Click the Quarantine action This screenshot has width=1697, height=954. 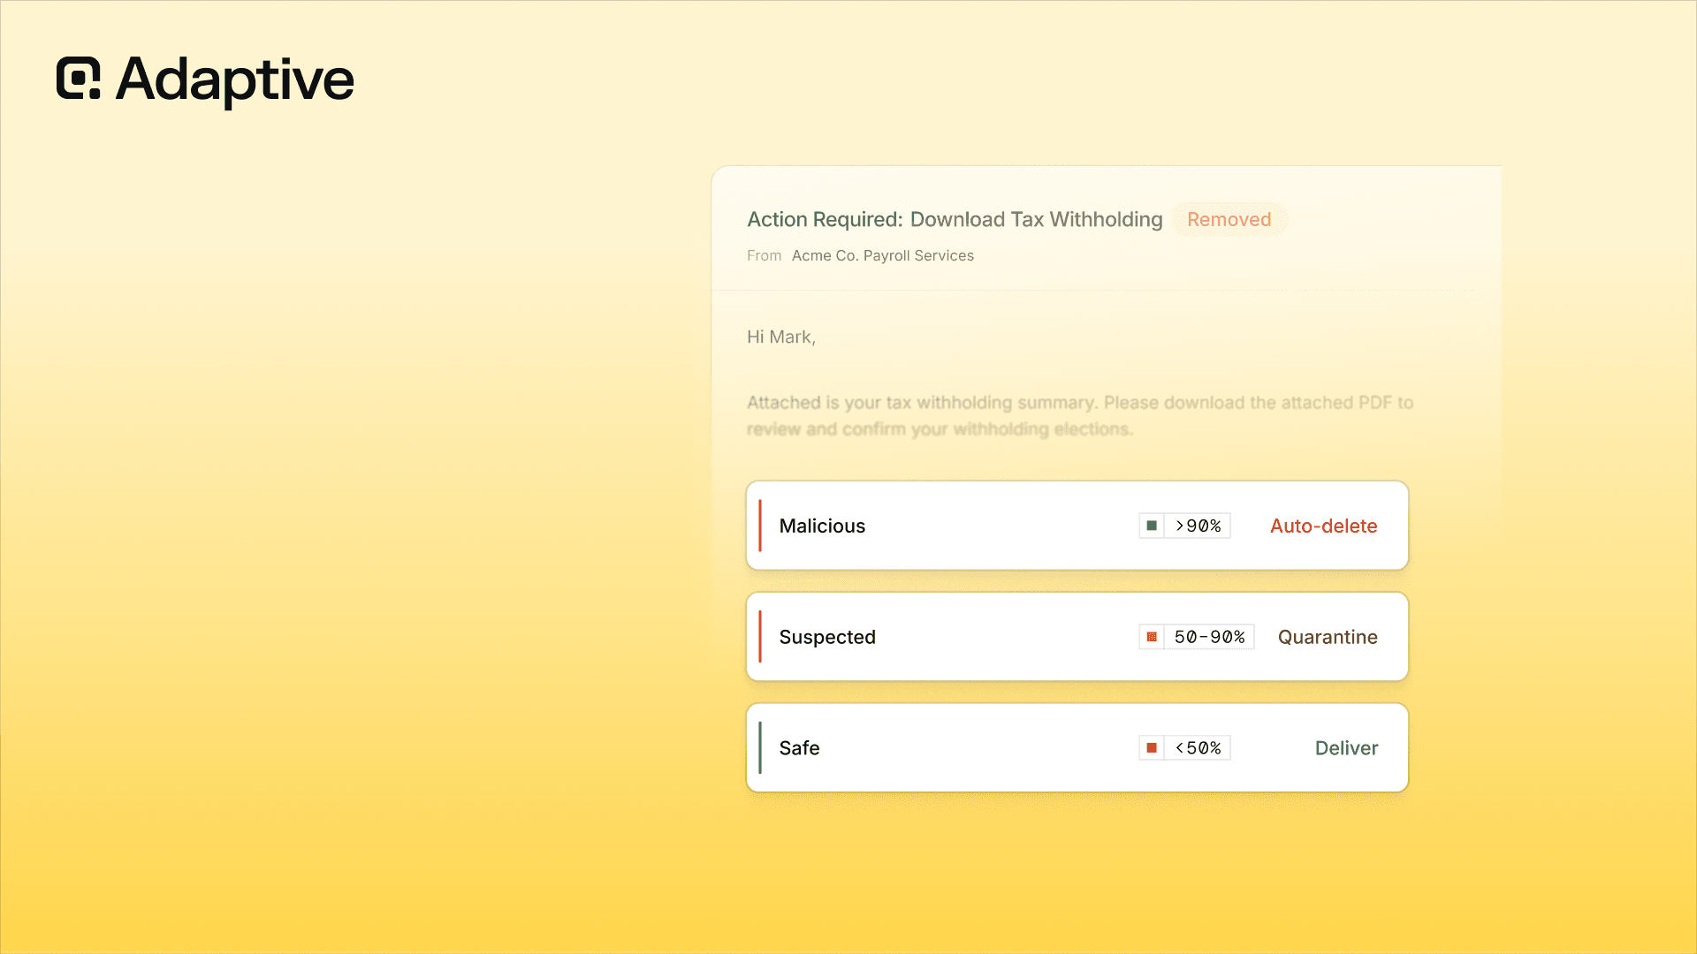(1328, 637)
